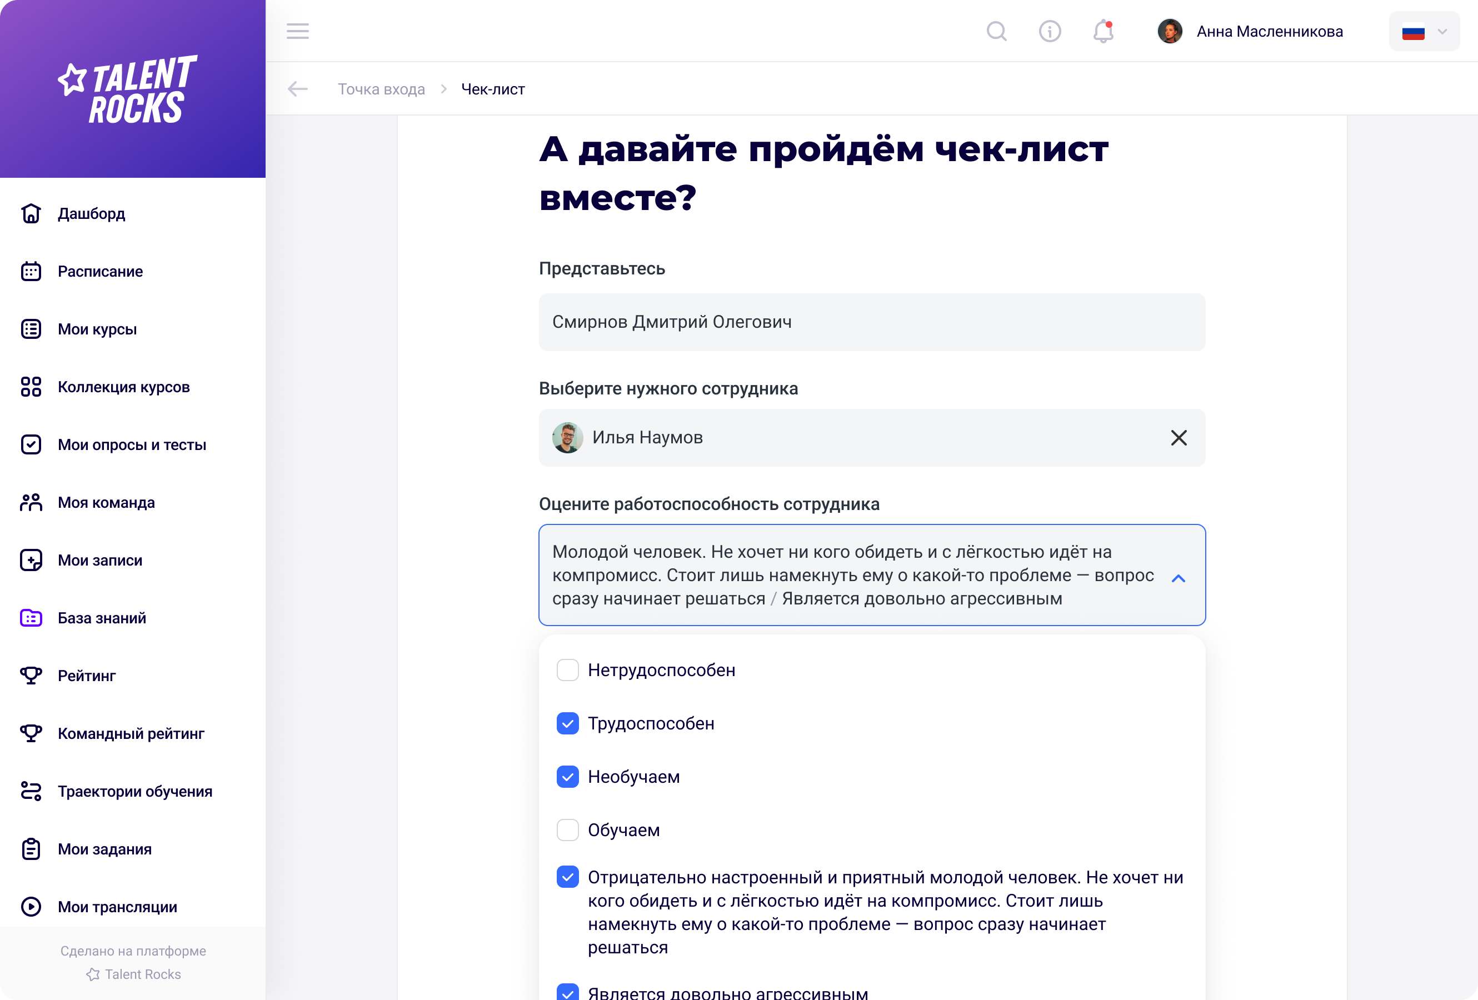Go to Командный рейтинг section
This screenshot has height=1000, width=1478.
pos(131,734)
